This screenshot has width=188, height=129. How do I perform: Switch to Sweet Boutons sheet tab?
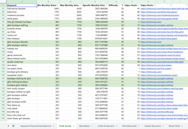(153, 126)
